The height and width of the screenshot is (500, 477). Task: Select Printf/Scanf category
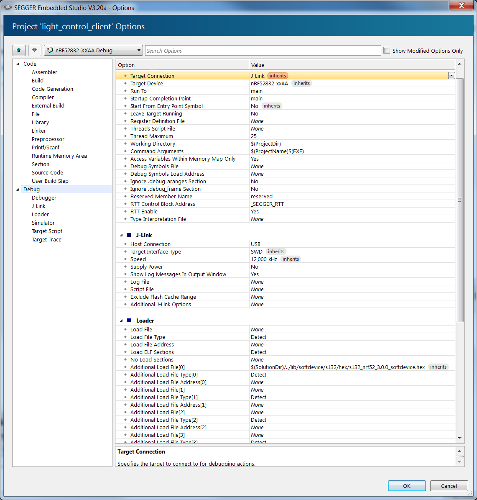45,147
